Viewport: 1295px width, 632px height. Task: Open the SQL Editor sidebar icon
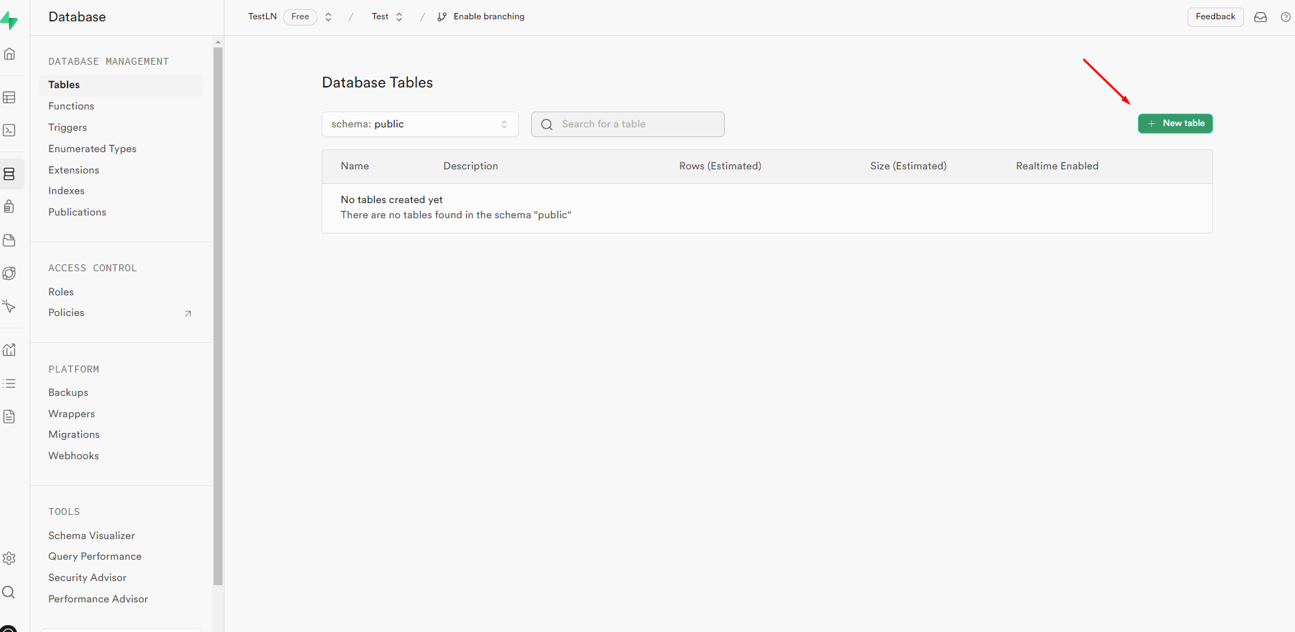click(10, 130)
